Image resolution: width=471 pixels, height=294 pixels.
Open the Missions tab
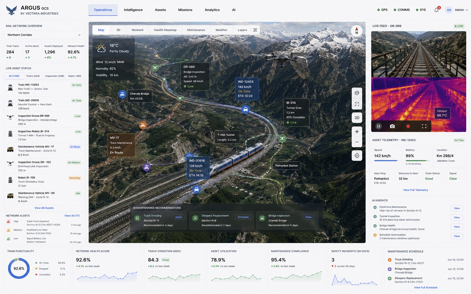coord(185,10)
